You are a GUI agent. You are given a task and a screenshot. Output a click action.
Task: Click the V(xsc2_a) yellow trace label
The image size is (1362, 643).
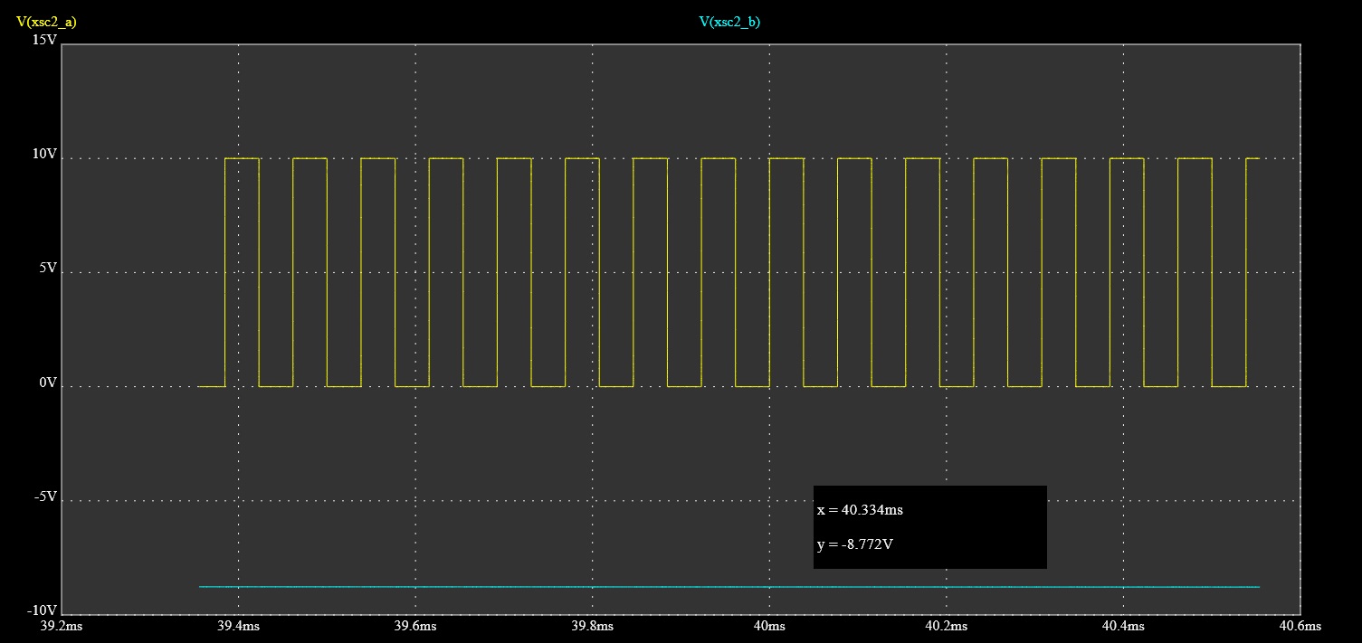click(x=46, y=22)
